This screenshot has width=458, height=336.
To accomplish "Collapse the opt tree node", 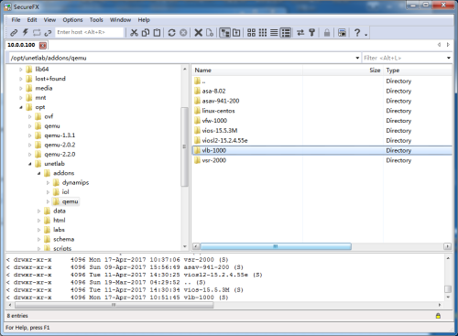I will pos(21,107).
